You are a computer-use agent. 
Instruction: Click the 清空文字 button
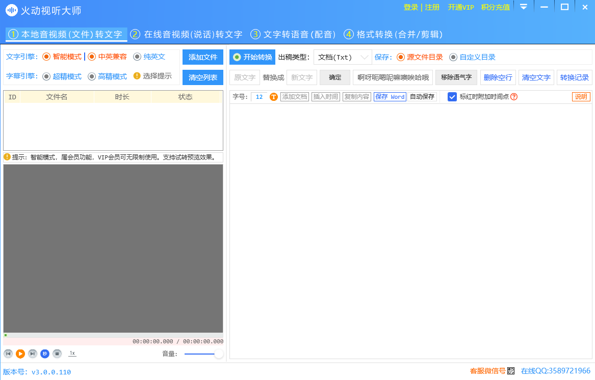[536, 77]
